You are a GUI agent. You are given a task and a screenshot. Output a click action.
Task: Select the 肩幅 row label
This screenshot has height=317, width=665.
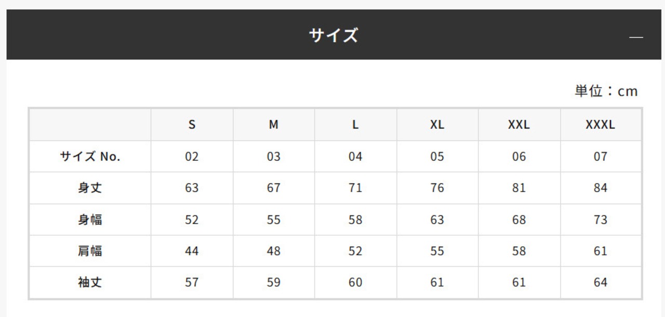[x=90, y=251]
